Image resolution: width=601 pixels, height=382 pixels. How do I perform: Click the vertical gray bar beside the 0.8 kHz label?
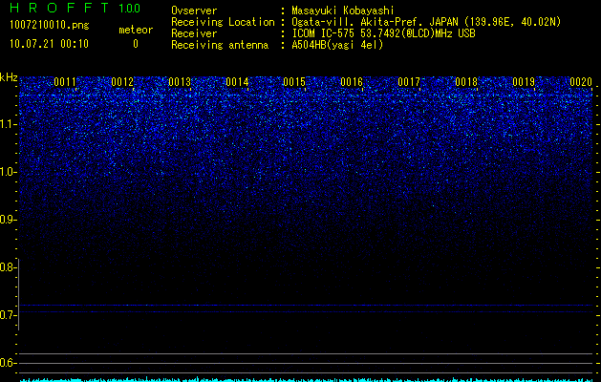pyautogui.click(x=18, y=295)
